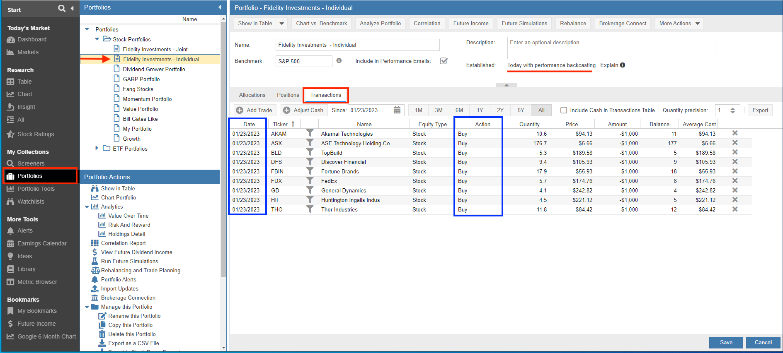Switch to the Allocations tab
This screenshot has width=783, height=353.
tap(252, 95)
